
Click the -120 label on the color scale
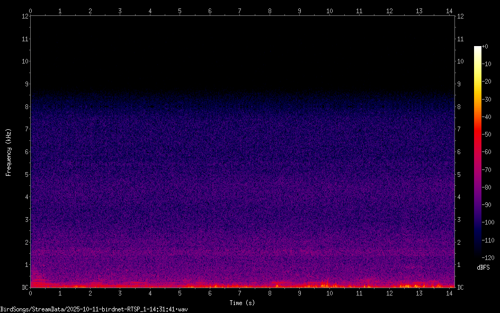(488, 257)
